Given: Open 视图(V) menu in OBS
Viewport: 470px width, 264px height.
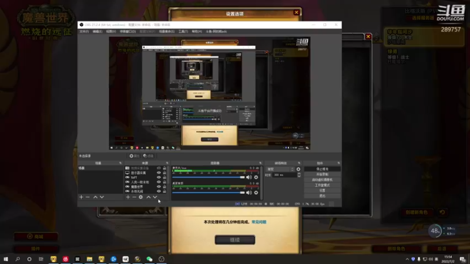Looking at the screenshot, I should pyautogui.click(x=110, y=32).
